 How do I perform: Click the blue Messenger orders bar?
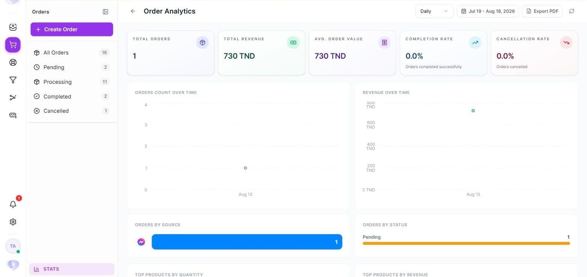tap(247, 242)
